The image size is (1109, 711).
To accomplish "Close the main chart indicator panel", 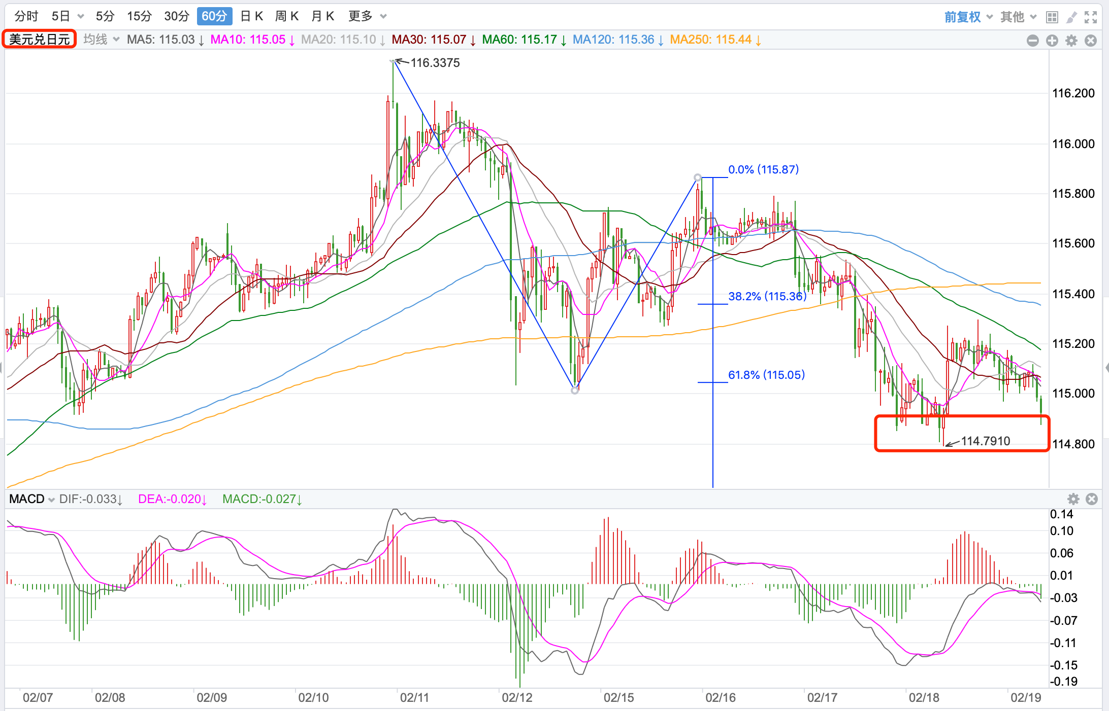I will click(x=1091, y=41).
